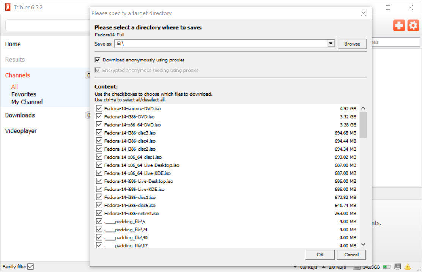Select the Fedora-14-i386-disc2.iso row

coord(227,149)
